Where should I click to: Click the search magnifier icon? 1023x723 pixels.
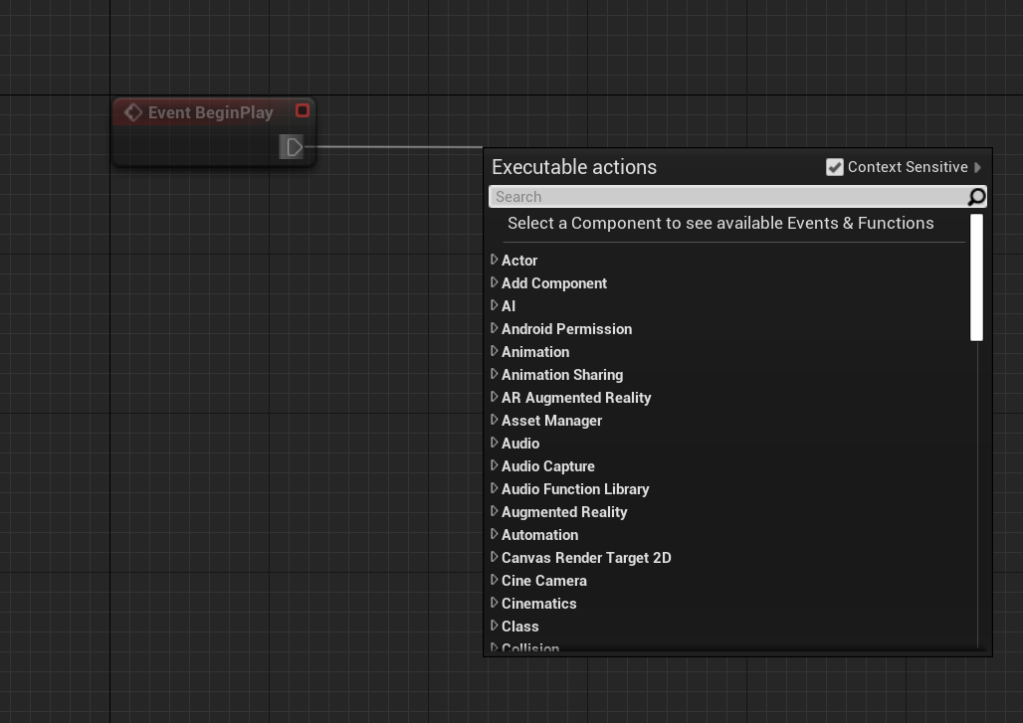pos(975,197)
